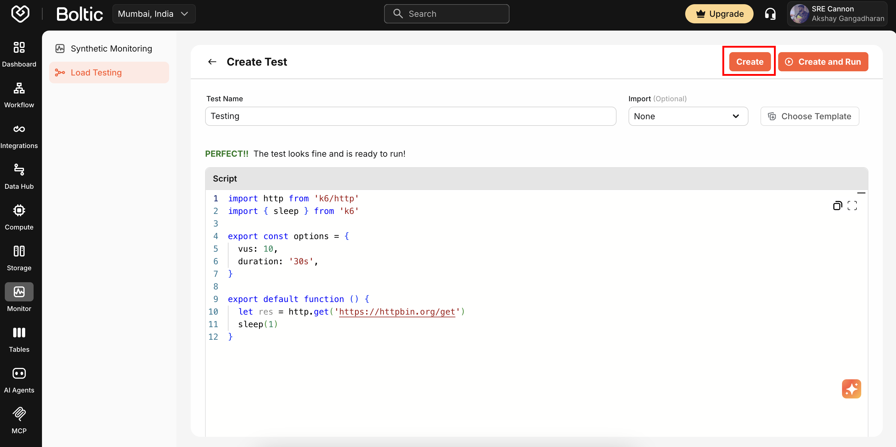Copy the script with copy icon
This screenshot has height=447, width=896.
coord(837,206)
